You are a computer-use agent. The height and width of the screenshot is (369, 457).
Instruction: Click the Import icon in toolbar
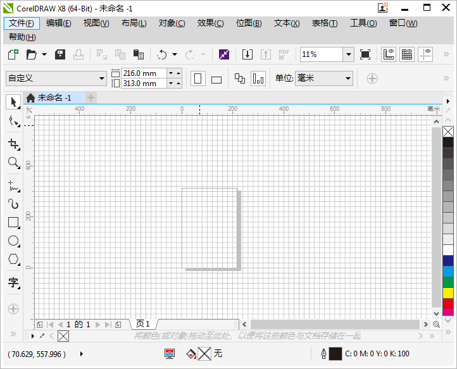(247, 54)
